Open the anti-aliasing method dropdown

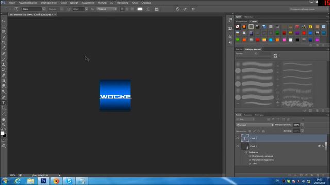tap(107, 9)
